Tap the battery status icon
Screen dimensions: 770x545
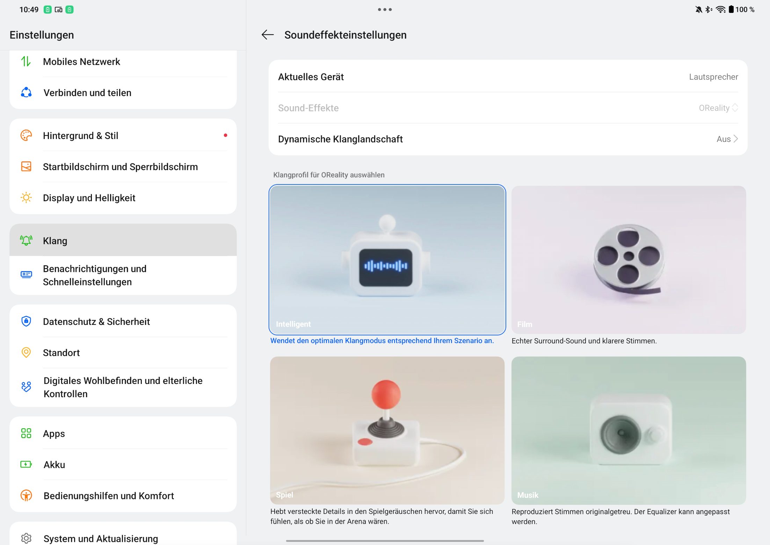pos(731,9)
